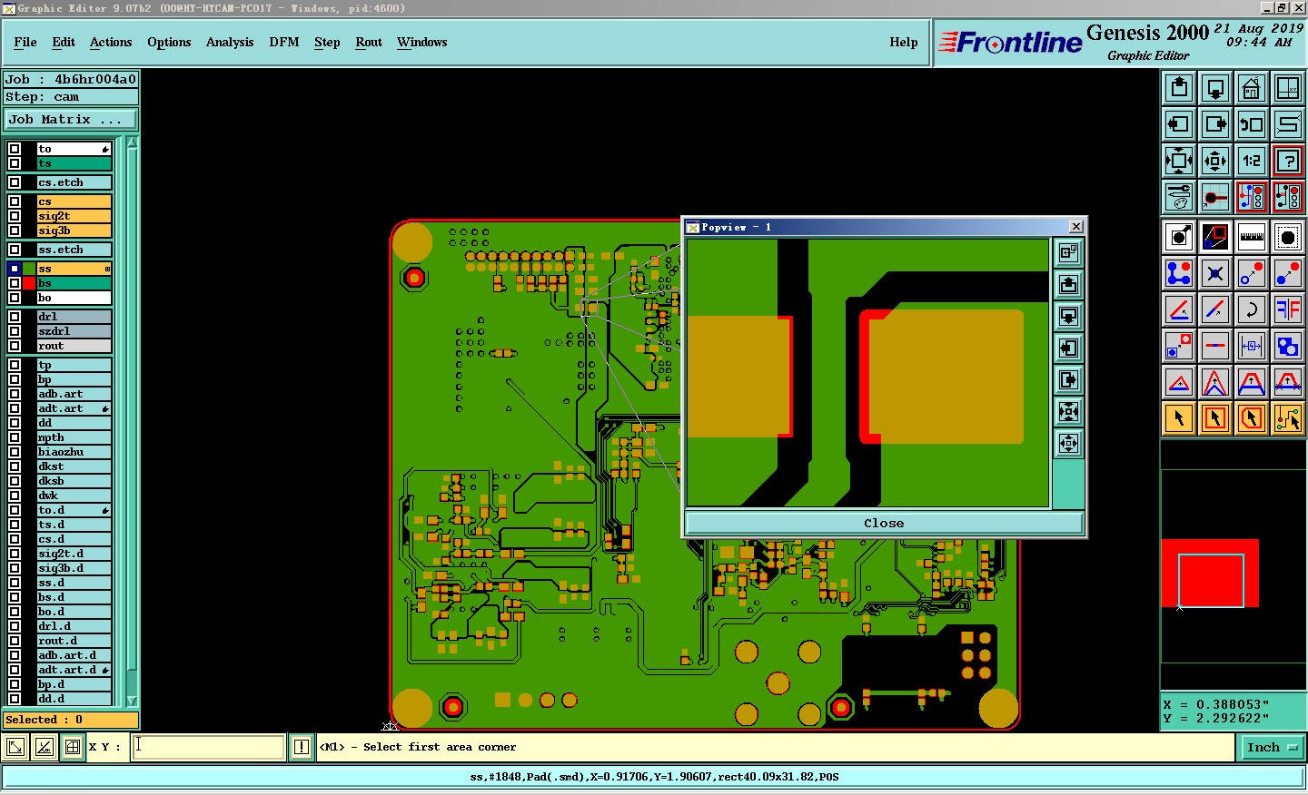Open the Help menu
The width and height of the screenshot is (1308, 795).
[904, 42]
